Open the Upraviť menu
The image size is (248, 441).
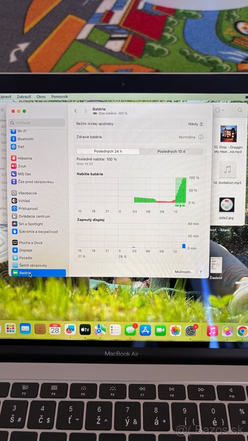pyautogui.click(x=5, y=97)
